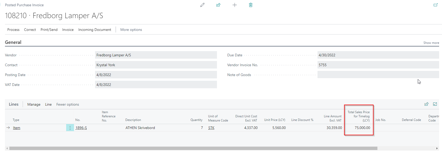Click the No. column header

pos(78,120)
